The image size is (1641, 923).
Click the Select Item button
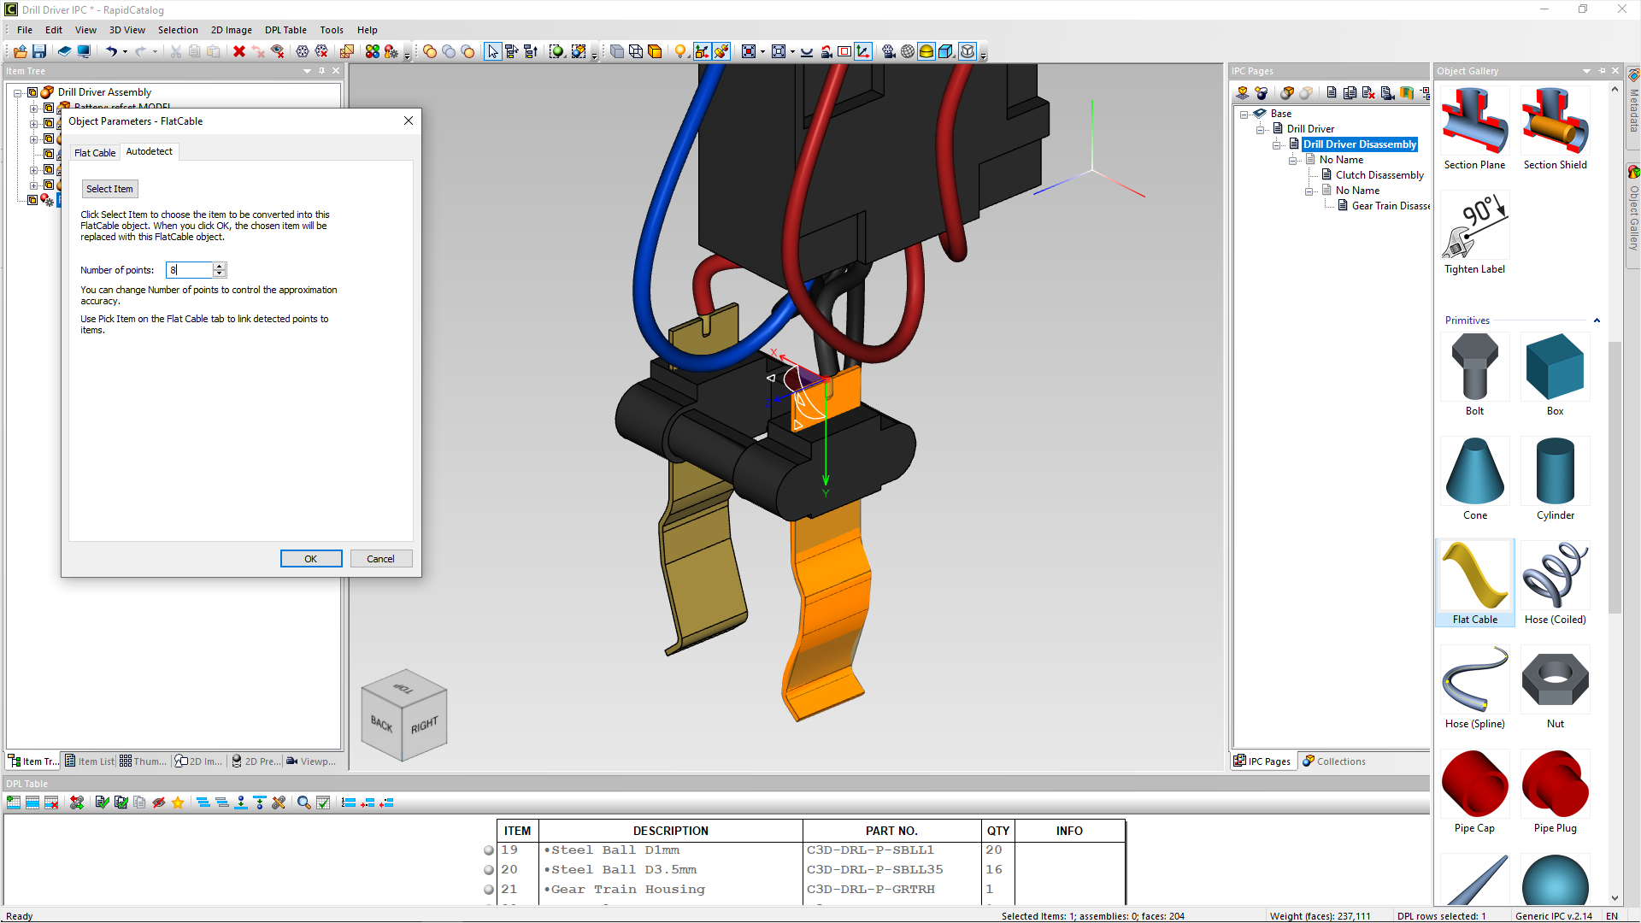[x=109, y=188]
